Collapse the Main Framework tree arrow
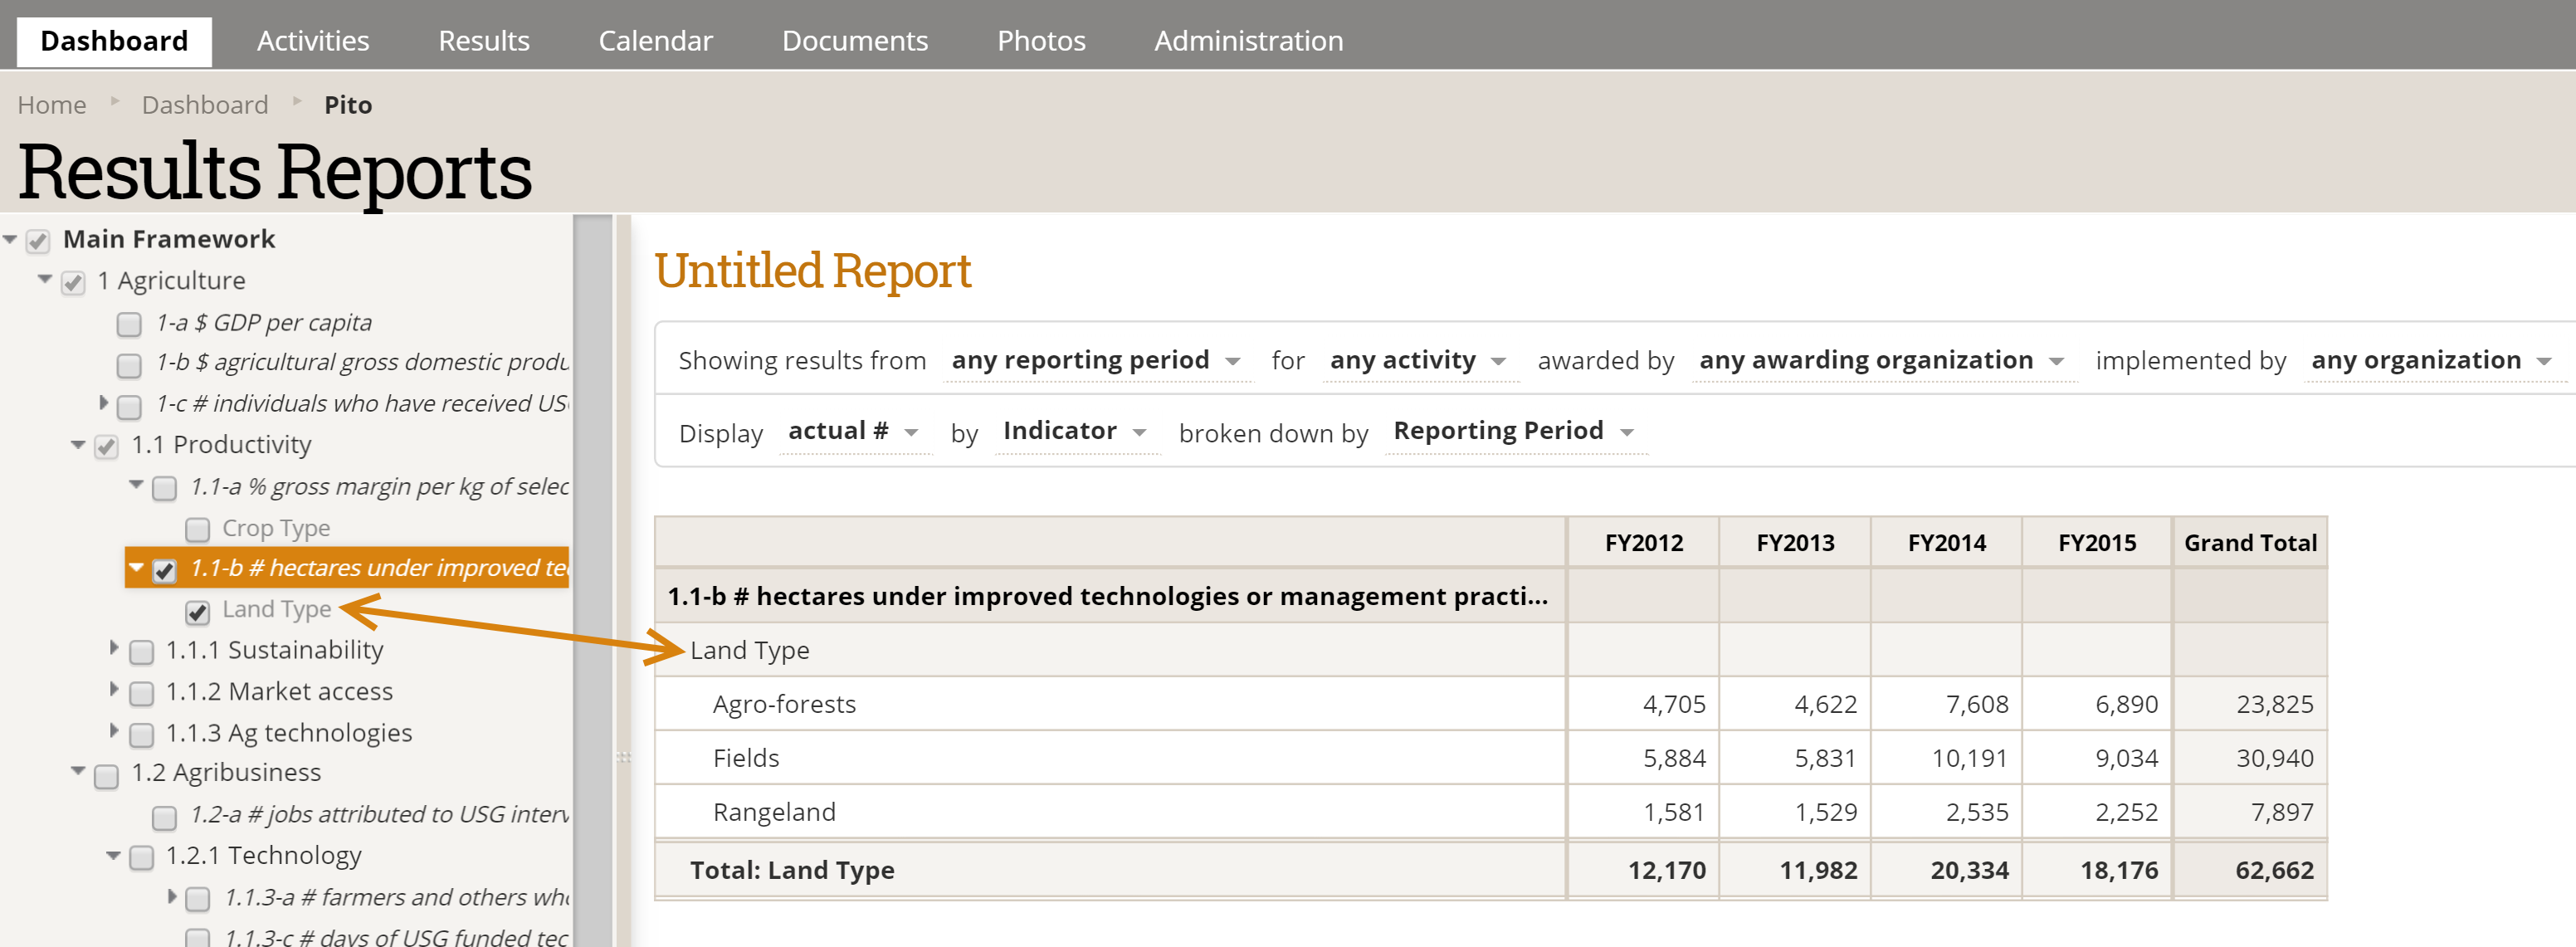Viewport: 2576px width, 947px height. (x=10, y=239)
